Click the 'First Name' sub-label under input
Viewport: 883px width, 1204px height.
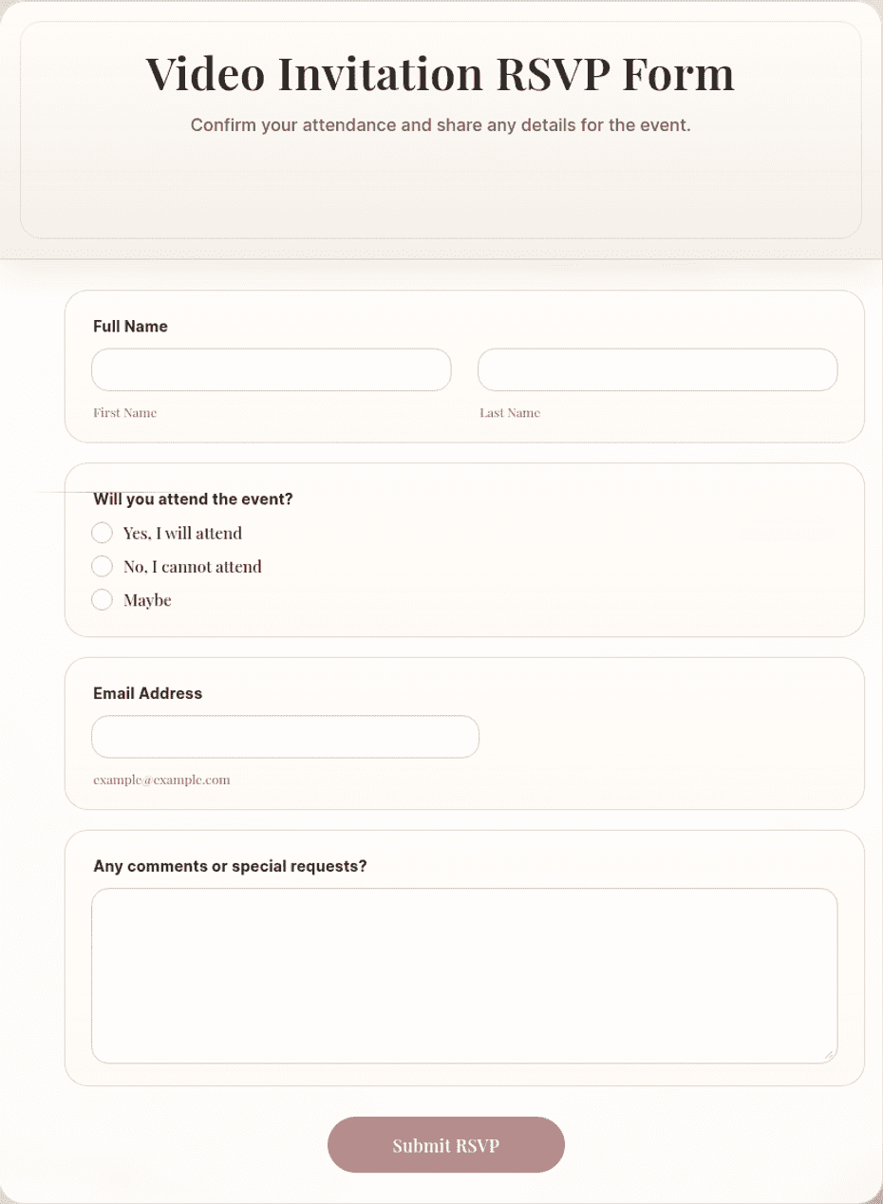[124, 413]
